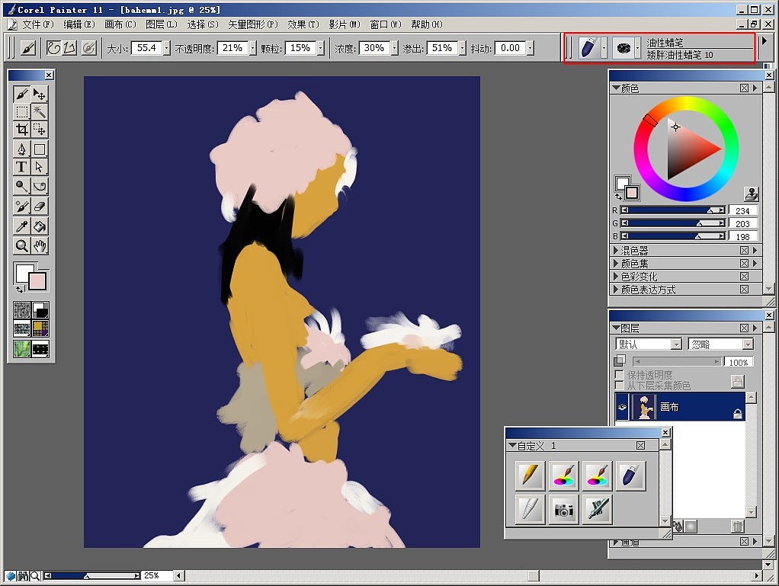This screenshot has width=779, height=586.
Task: Pick the Eyedropper (Dropper) tool
Action: (22, 226)
